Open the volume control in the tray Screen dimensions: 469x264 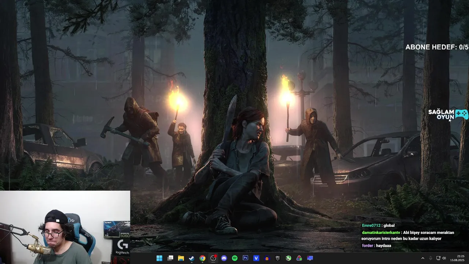pos(444,258)
